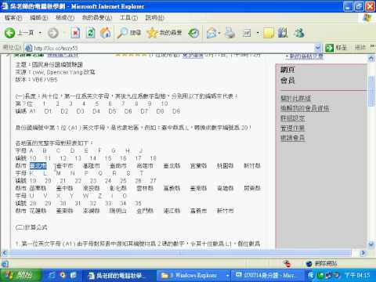Open the 我的最愛(A) menu
The height and width of the screenshot is (282, 376).
[97, 18]
